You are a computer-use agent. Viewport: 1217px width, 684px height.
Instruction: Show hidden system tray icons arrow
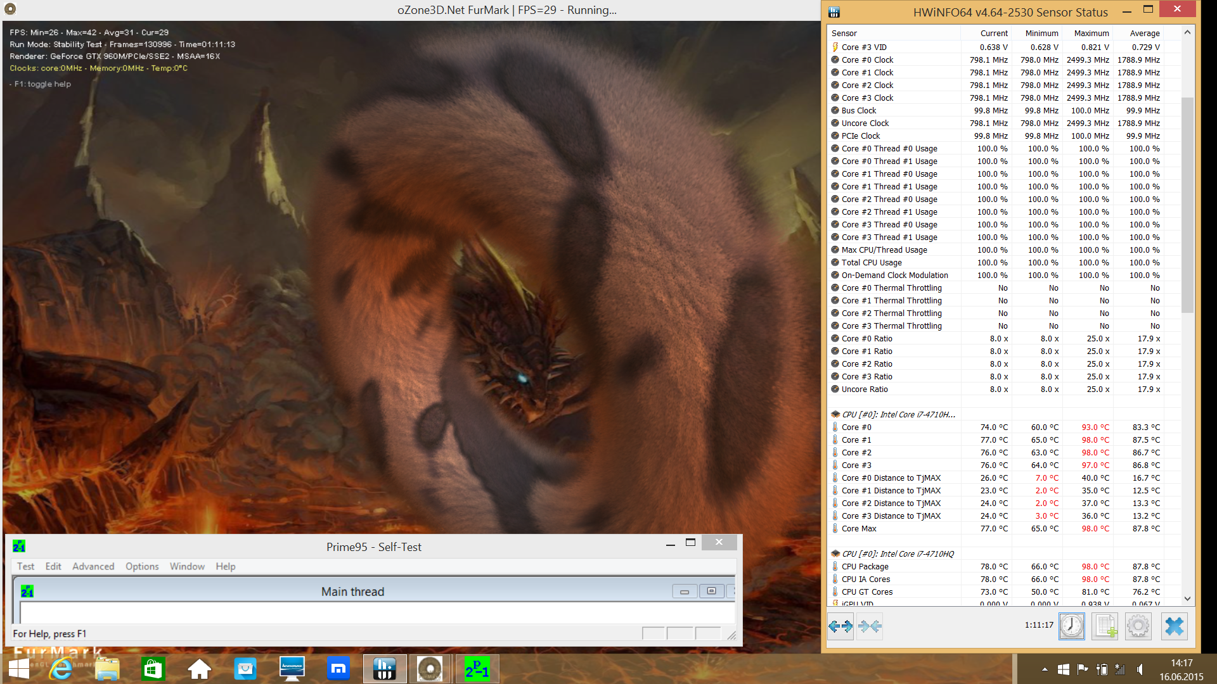(x=1045, y=669)
